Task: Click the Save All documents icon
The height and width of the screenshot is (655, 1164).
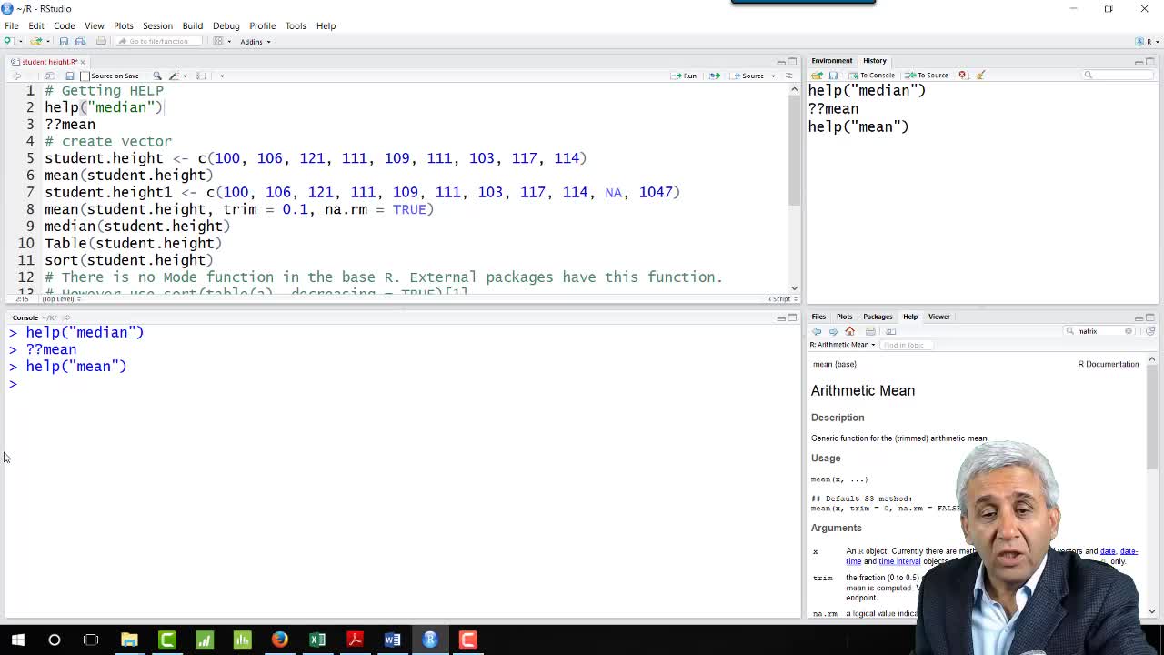Action: pos(80,41)
